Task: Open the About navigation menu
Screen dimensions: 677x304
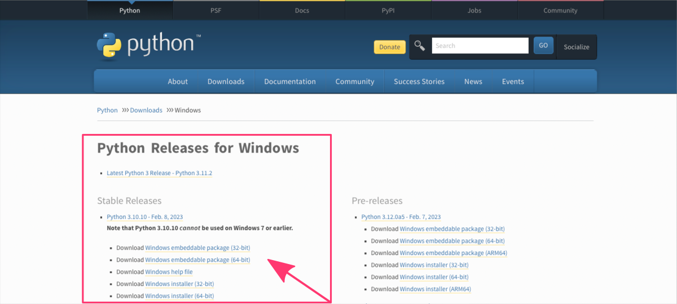Action: [178, 82]
